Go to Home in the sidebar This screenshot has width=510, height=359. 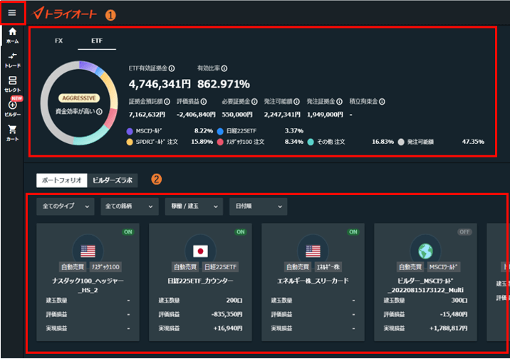pyautogui.click(x=12, y=36)
